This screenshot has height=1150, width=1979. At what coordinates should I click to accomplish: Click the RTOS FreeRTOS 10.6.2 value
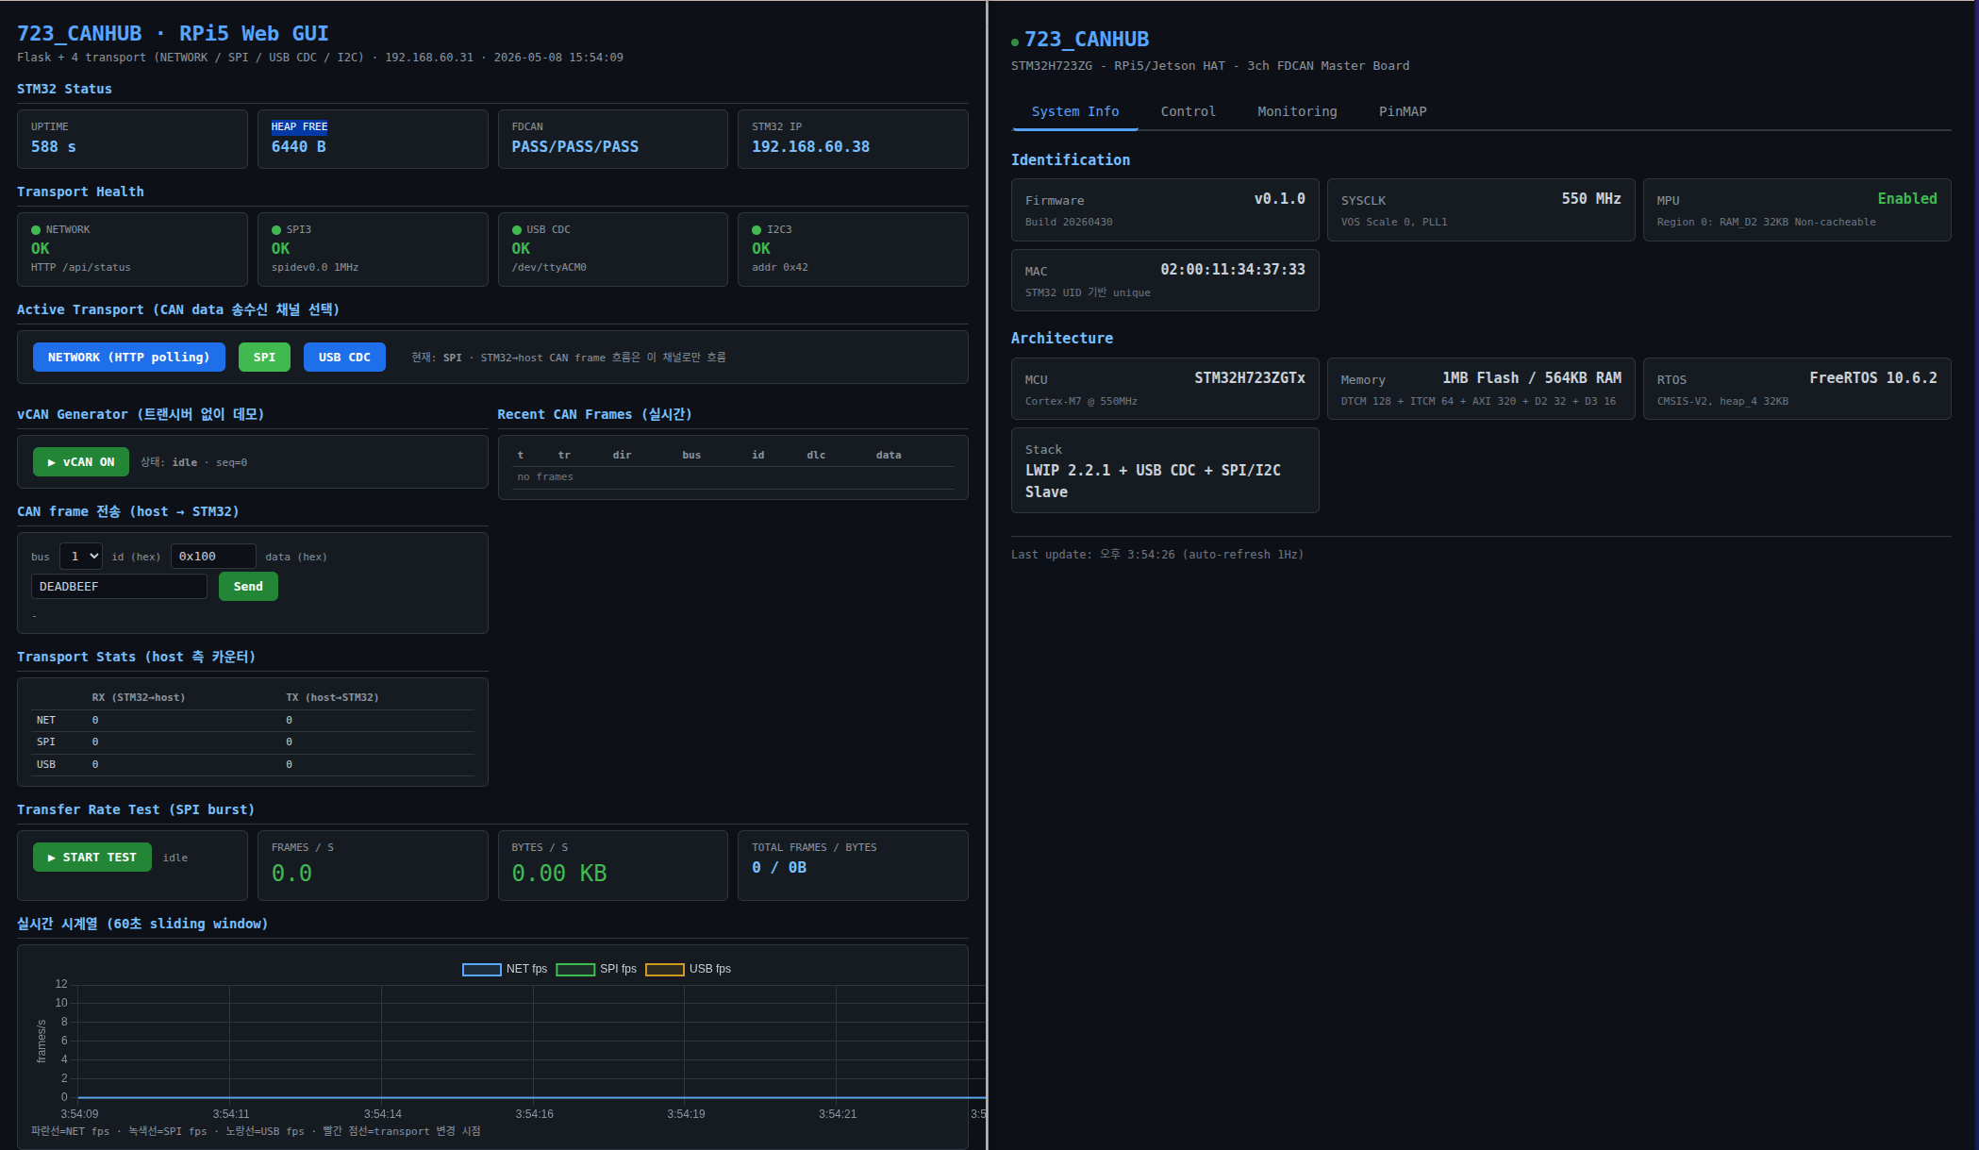tap(1873, 378)
